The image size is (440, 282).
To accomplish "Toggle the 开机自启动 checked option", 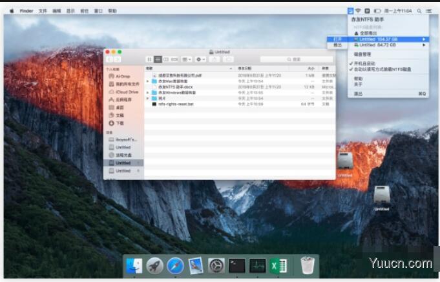I will pos(367,64).
